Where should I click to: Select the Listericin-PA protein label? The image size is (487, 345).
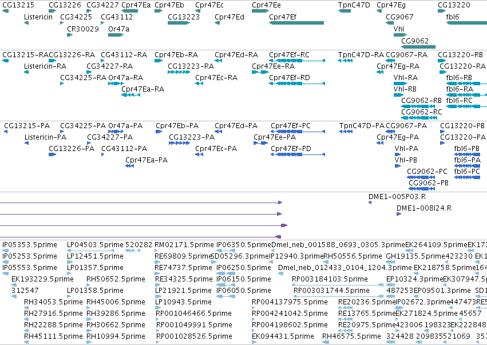pos(46,137)
